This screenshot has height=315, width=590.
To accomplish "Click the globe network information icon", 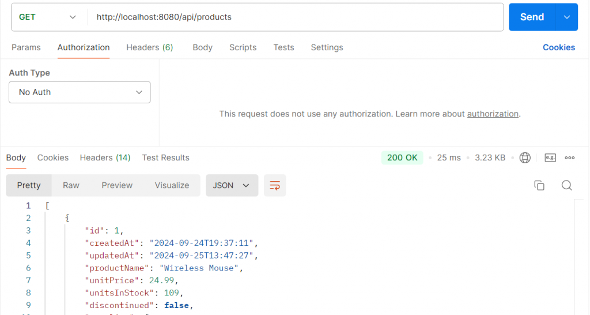I will click(x=525, y=158).
